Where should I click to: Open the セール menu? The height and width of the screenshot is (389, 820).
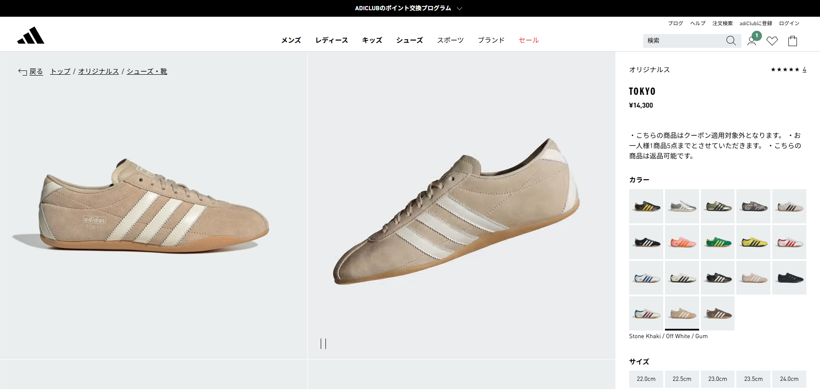(529, 40)
